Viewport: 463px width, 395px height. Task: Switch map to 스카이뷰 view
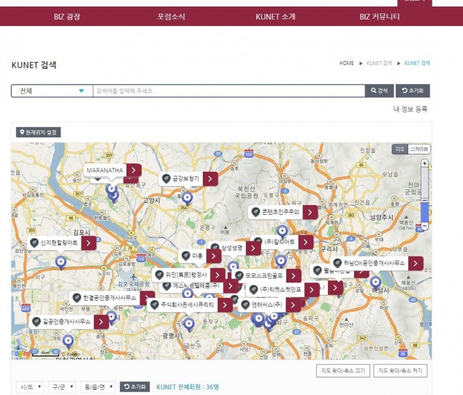pos(419,150)
